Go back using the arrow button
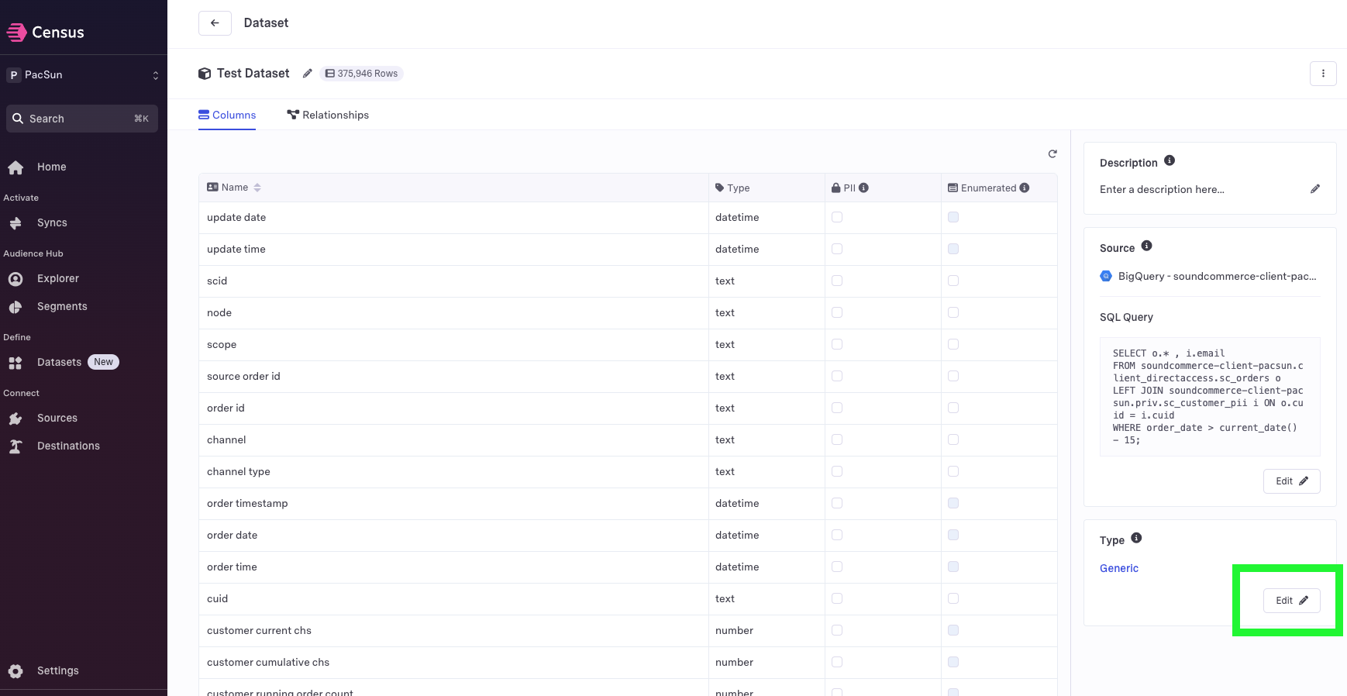 (x=215, y=23)
